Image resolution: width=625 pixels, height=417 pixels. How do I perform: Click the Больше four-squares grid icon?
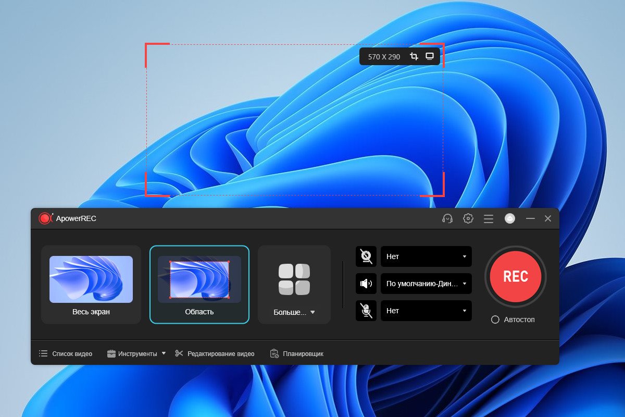[x=294, y=279]
